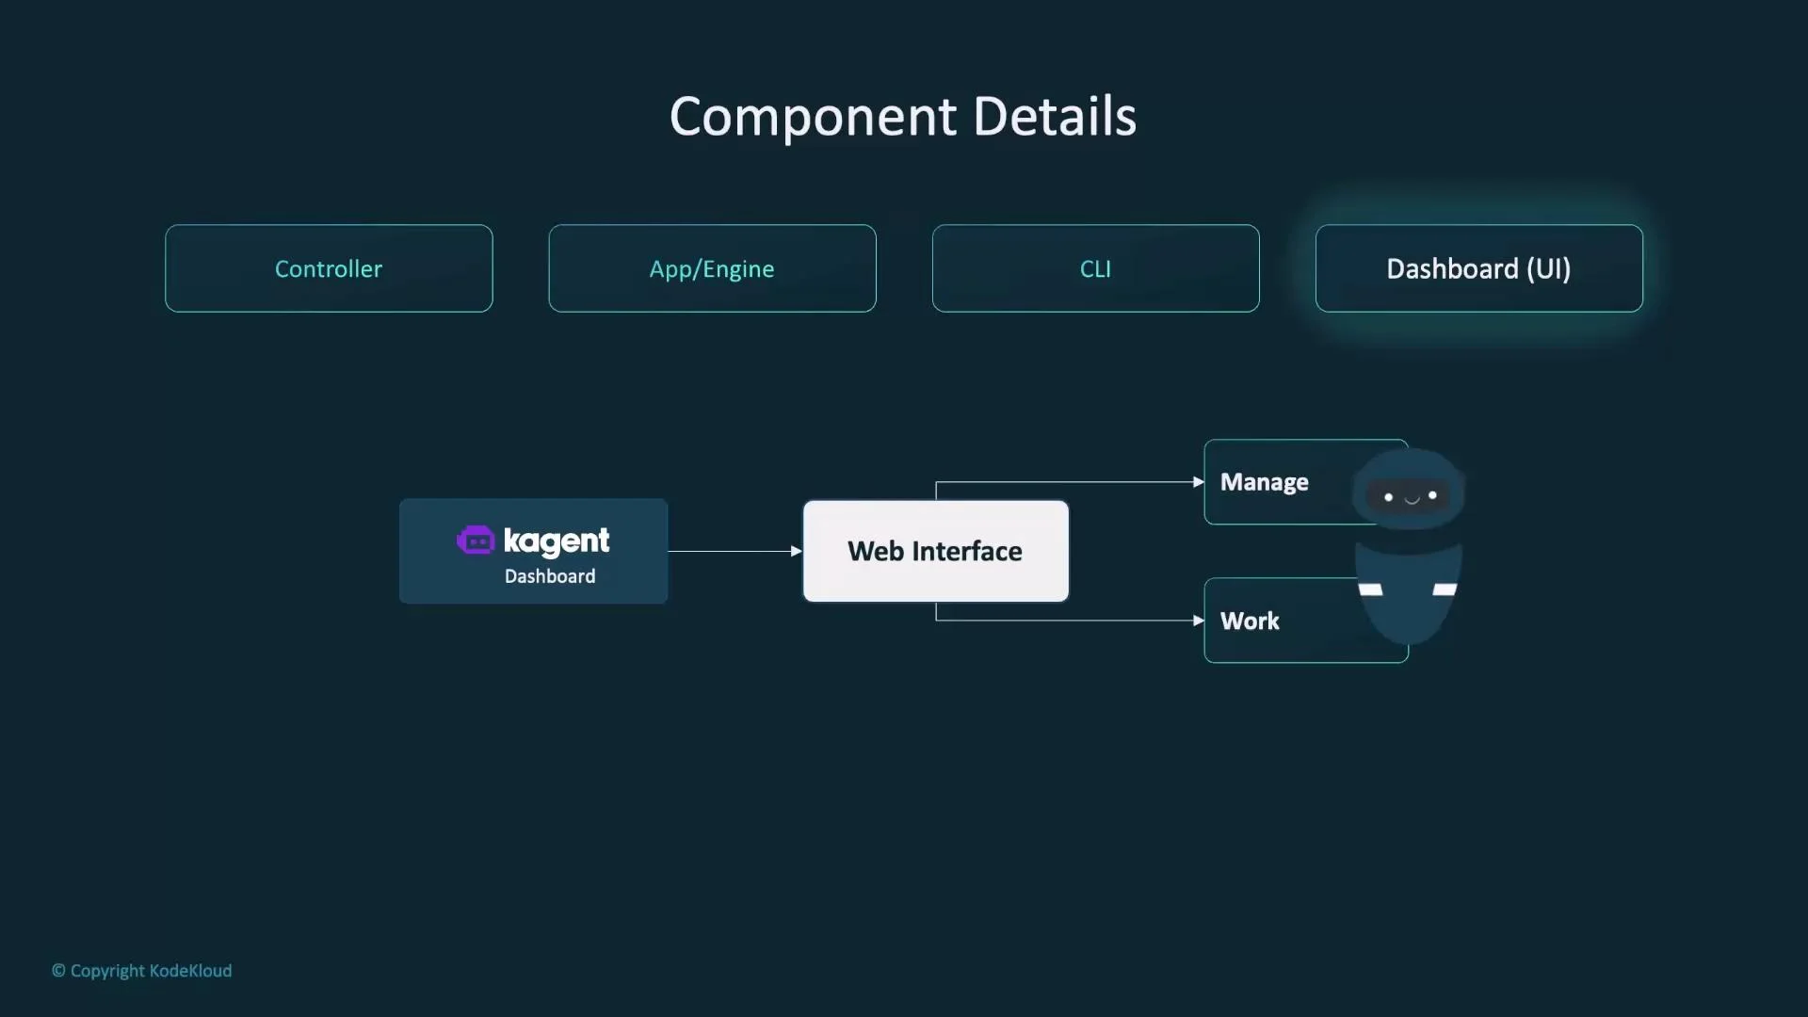Click the kagent Dashboard card
The image size is (1808, 1017).
533,551
